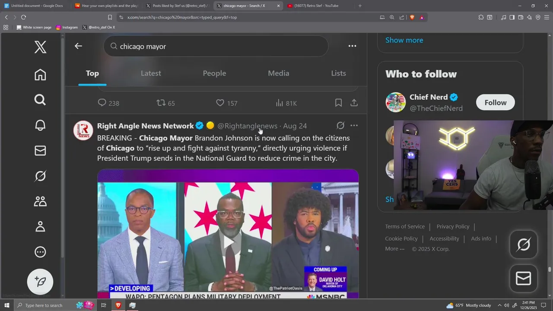The height and width of the screenshot is (311, 553).
Task: Click the X logo in the sidebar
Action: point(40,47)
